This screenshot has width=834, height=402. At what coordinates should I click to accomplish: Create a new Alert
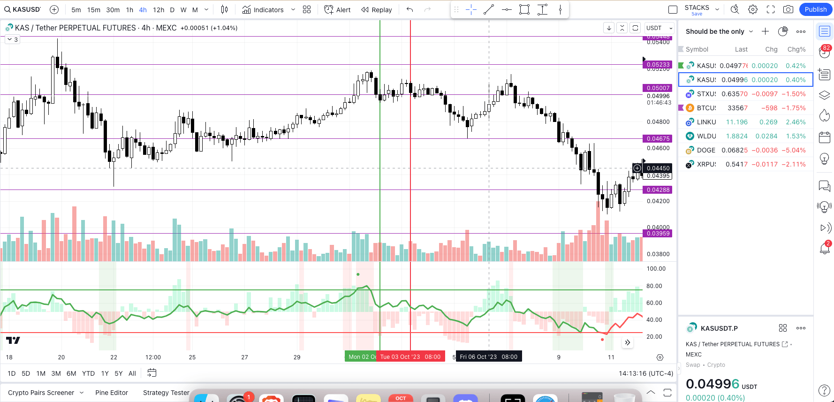[338, 9]
